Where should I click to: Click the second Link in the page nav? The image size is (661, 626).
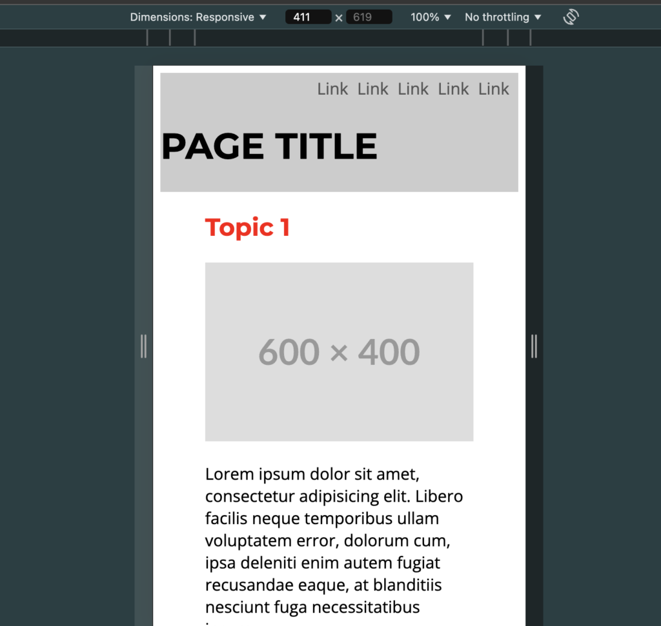[x=373, y=89]
